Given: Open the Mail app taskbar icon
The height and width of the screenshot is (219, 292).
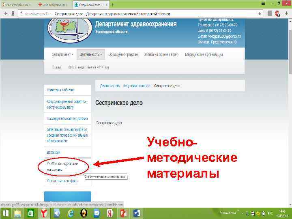Looking at the screenshot, I should [x=97, y=213].
